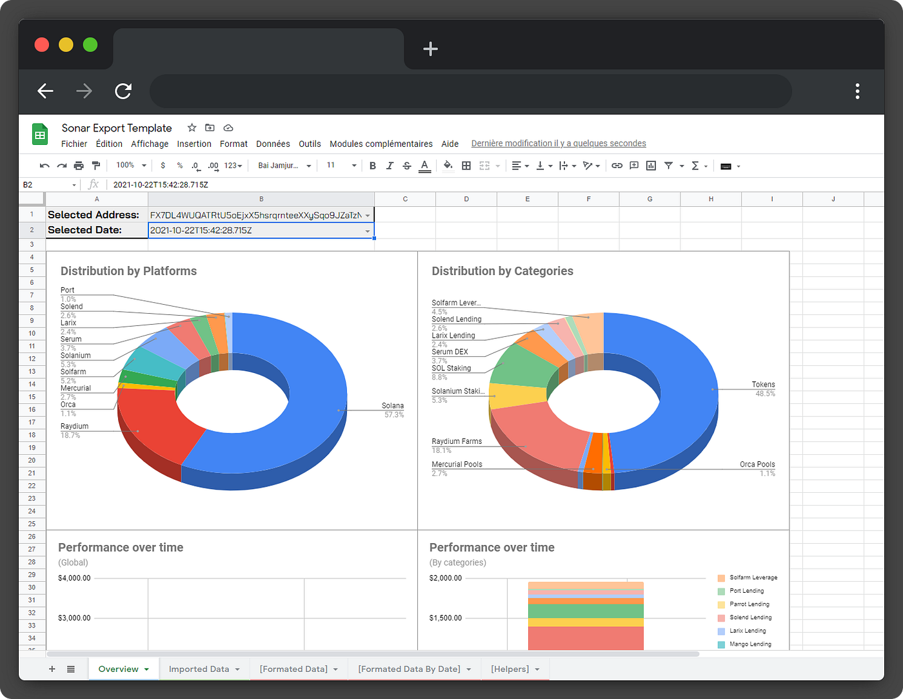
Task: Star the Sonar Export Template document
Action: point(192,128)
